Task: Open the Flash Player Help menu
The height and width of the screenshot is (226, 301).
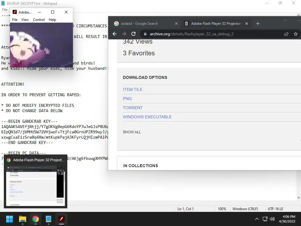Action: click(x=52, y=20)
